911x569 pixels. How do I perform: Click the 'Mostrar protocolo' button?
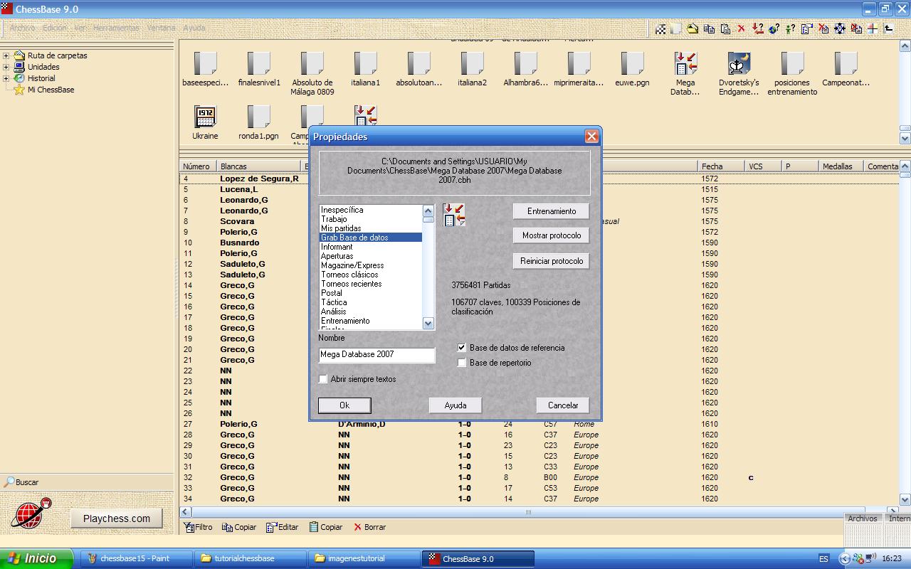tap(552, 235)
